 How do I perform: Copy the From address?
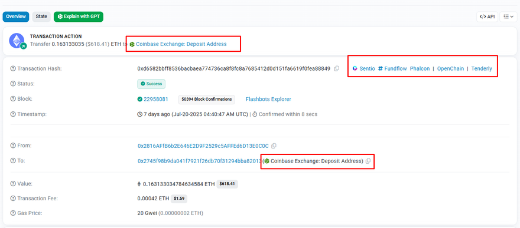tap(274, 146)
